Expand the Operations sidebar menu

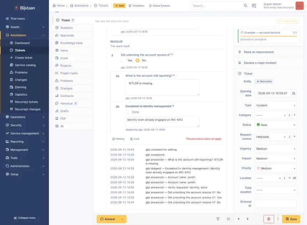25,117
